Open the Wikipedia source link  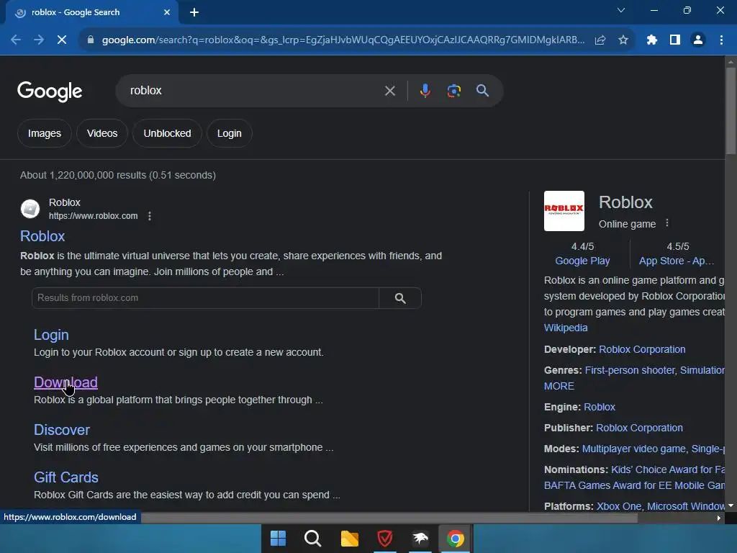point(566,328)
